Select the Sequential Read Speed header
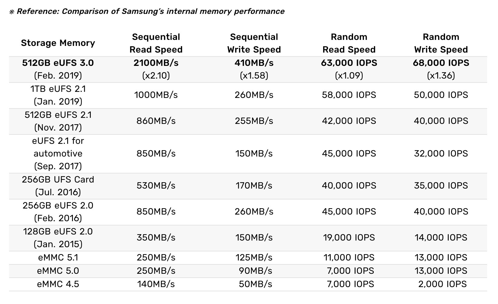The height and width of the screenshot is (304, 498). (x=156, y=43)
